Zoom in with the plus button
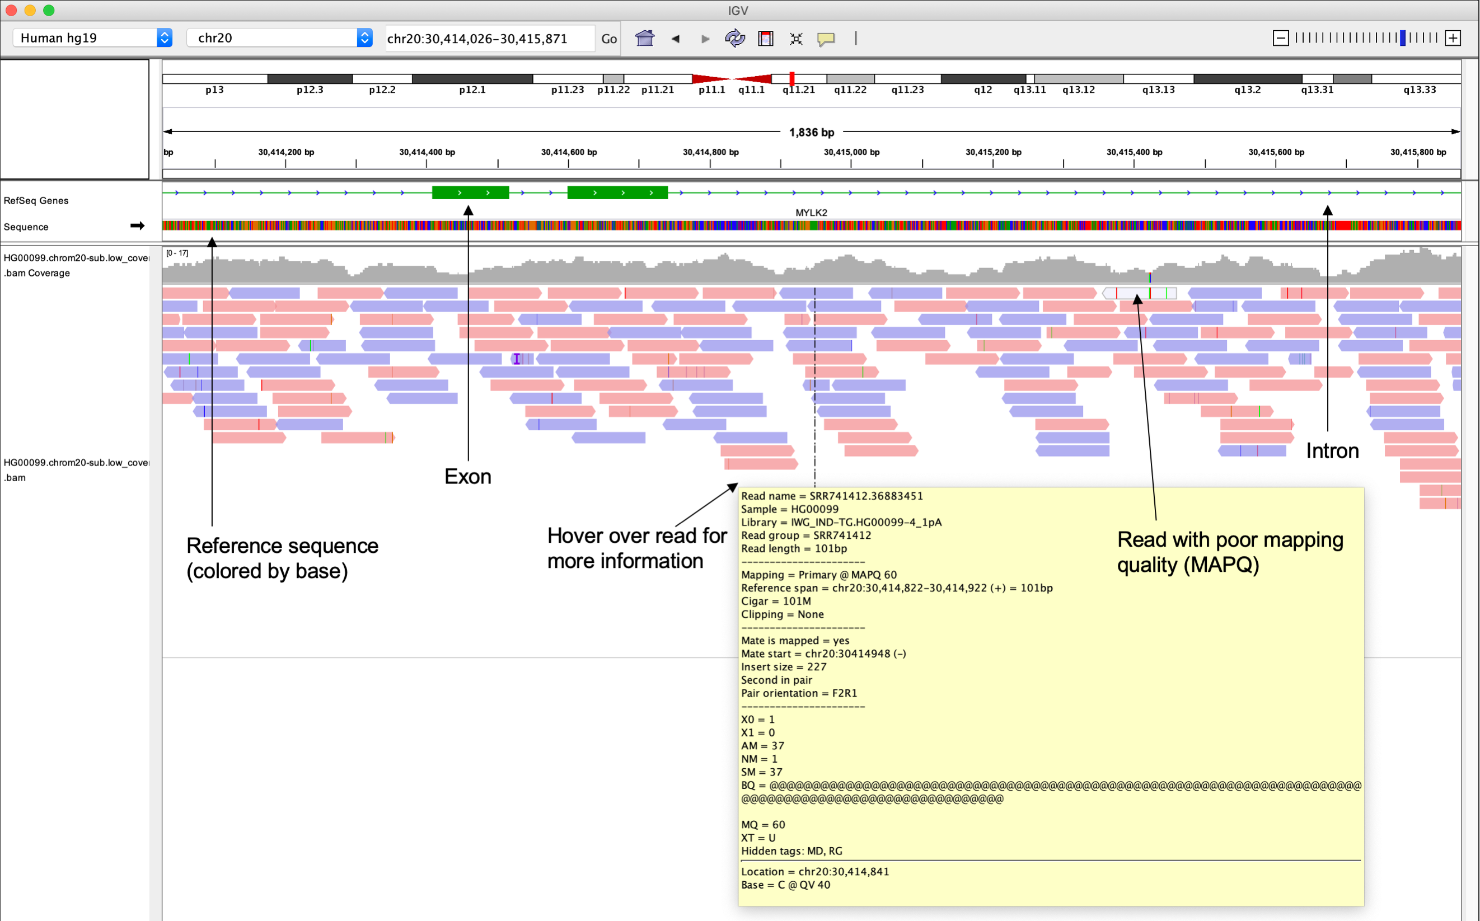This screenshot has height=921, width=1480. tap(1453, 39)
